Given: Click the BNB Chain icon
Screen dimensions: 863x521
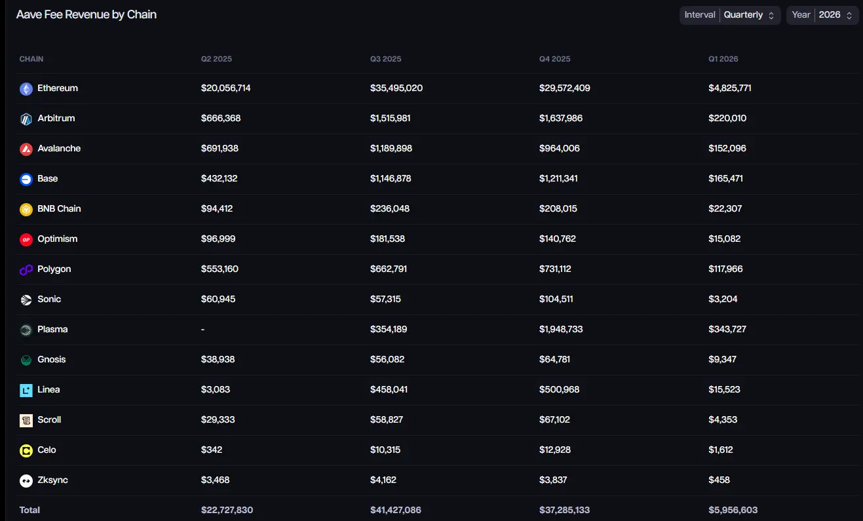Looking at the screenshot, I should [x=26, y=210].
